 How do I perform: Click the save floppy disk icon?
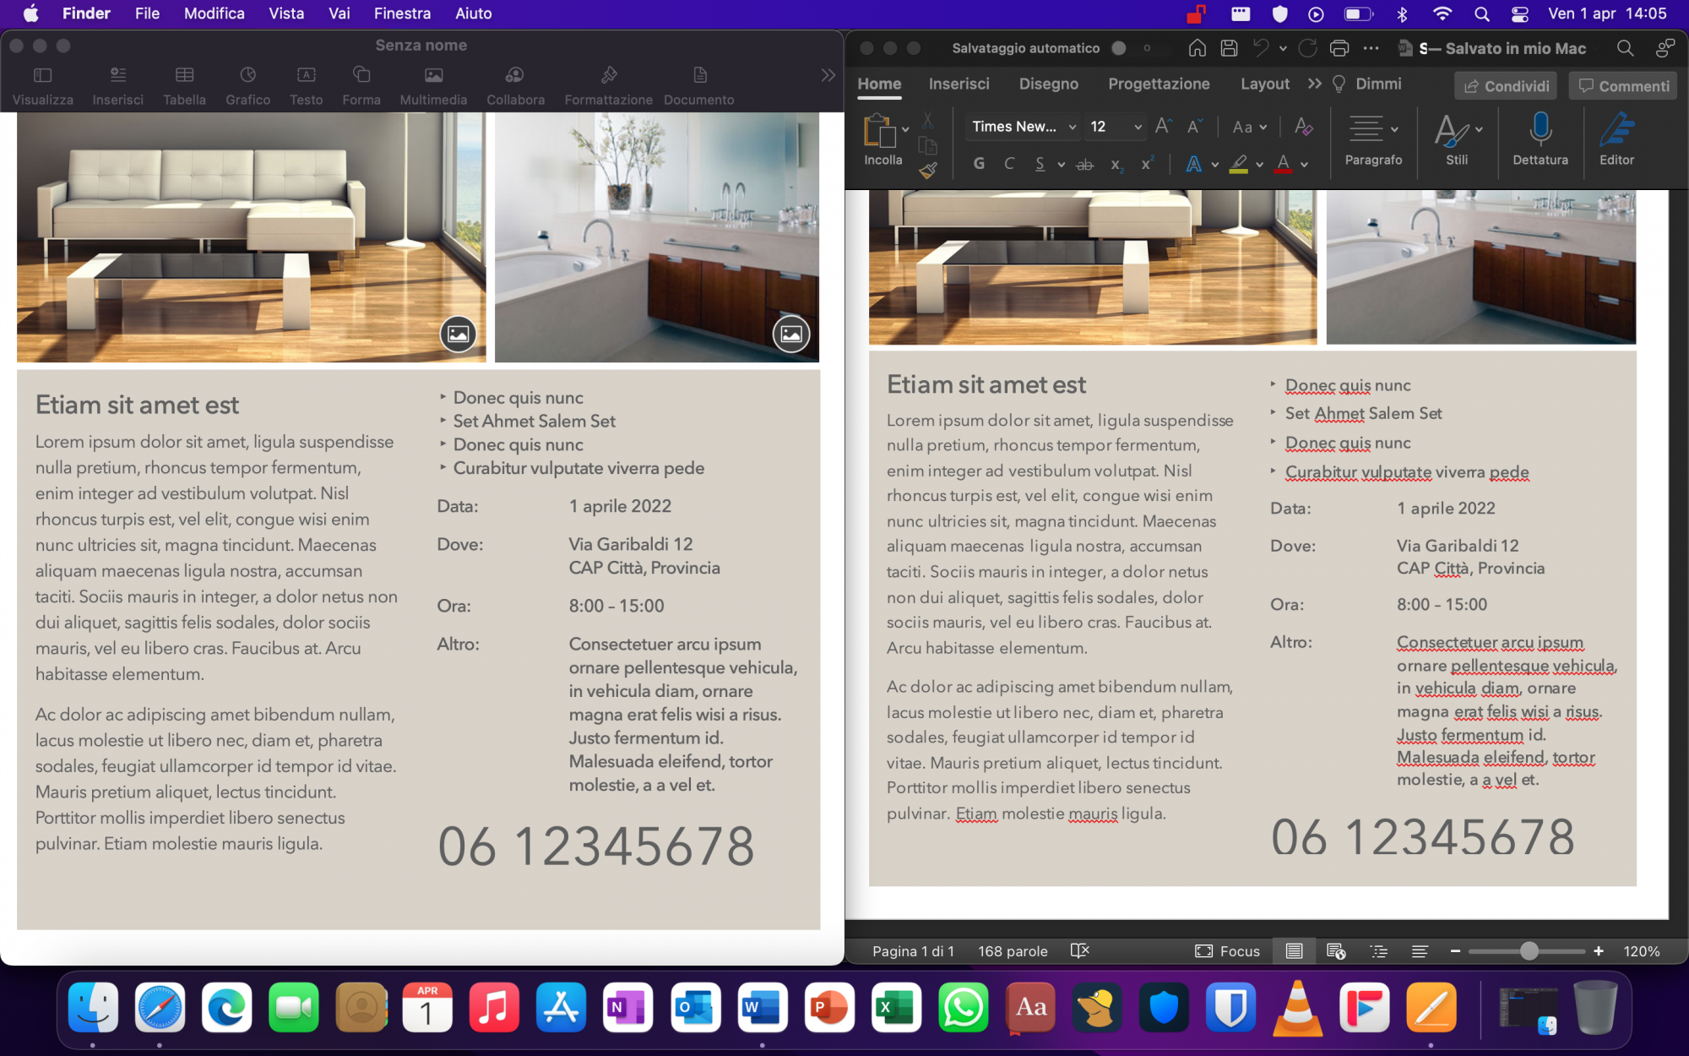(1230, 48)
